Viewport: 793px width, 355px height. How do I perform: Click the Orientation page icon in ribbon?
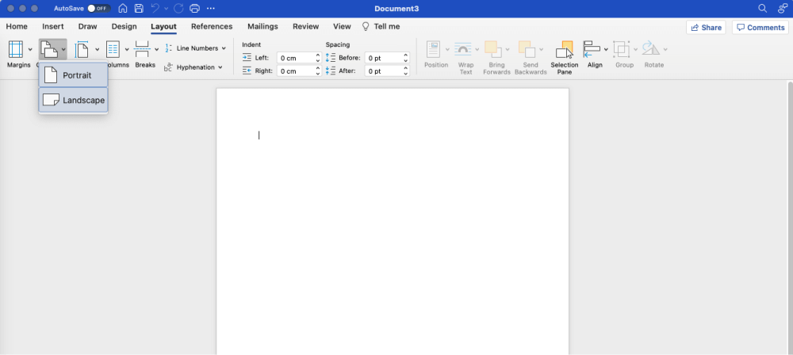49,50
